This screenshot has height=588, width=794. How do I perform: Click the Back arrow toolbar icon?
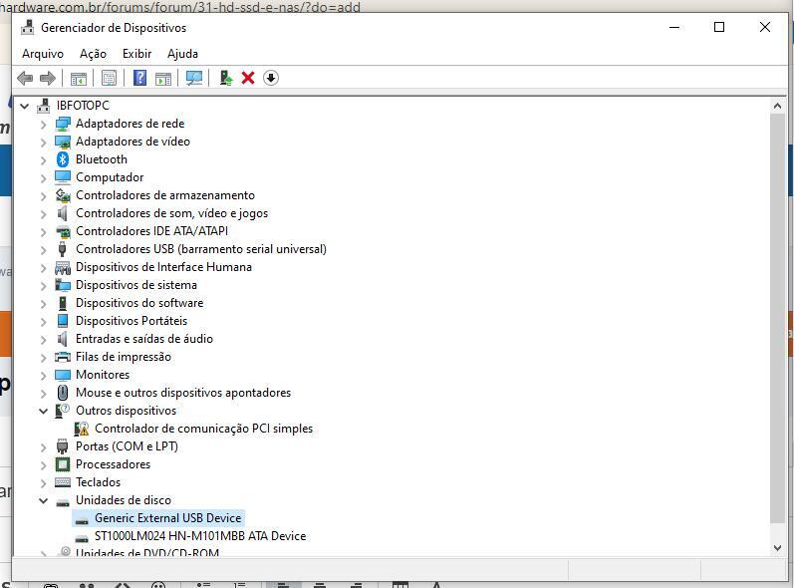[x=25, y=78]
